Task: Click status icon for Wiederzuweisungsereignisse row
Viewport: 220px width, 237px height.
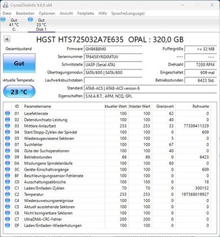Action: pyautogui.click(x=8, y=200)
